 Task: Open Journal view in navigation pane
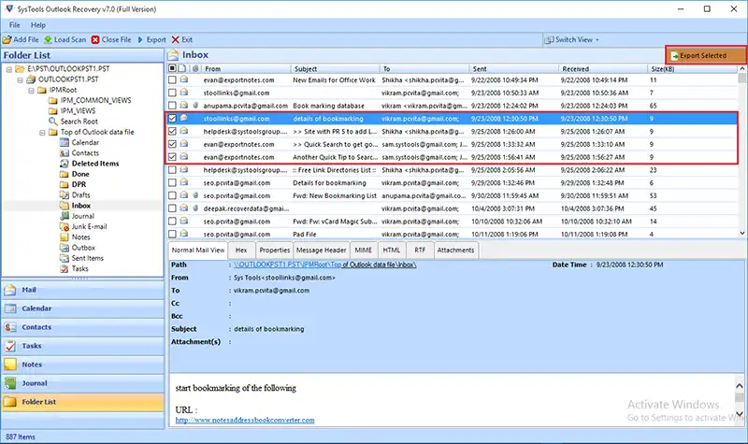pyautogui.click(x=82, y=383)
